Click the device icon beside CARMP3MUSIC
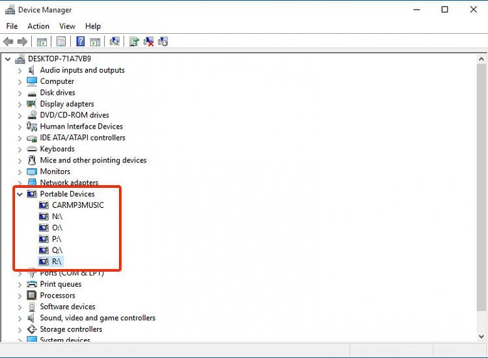This screenshot has width=488, height=358. point(44,205)
